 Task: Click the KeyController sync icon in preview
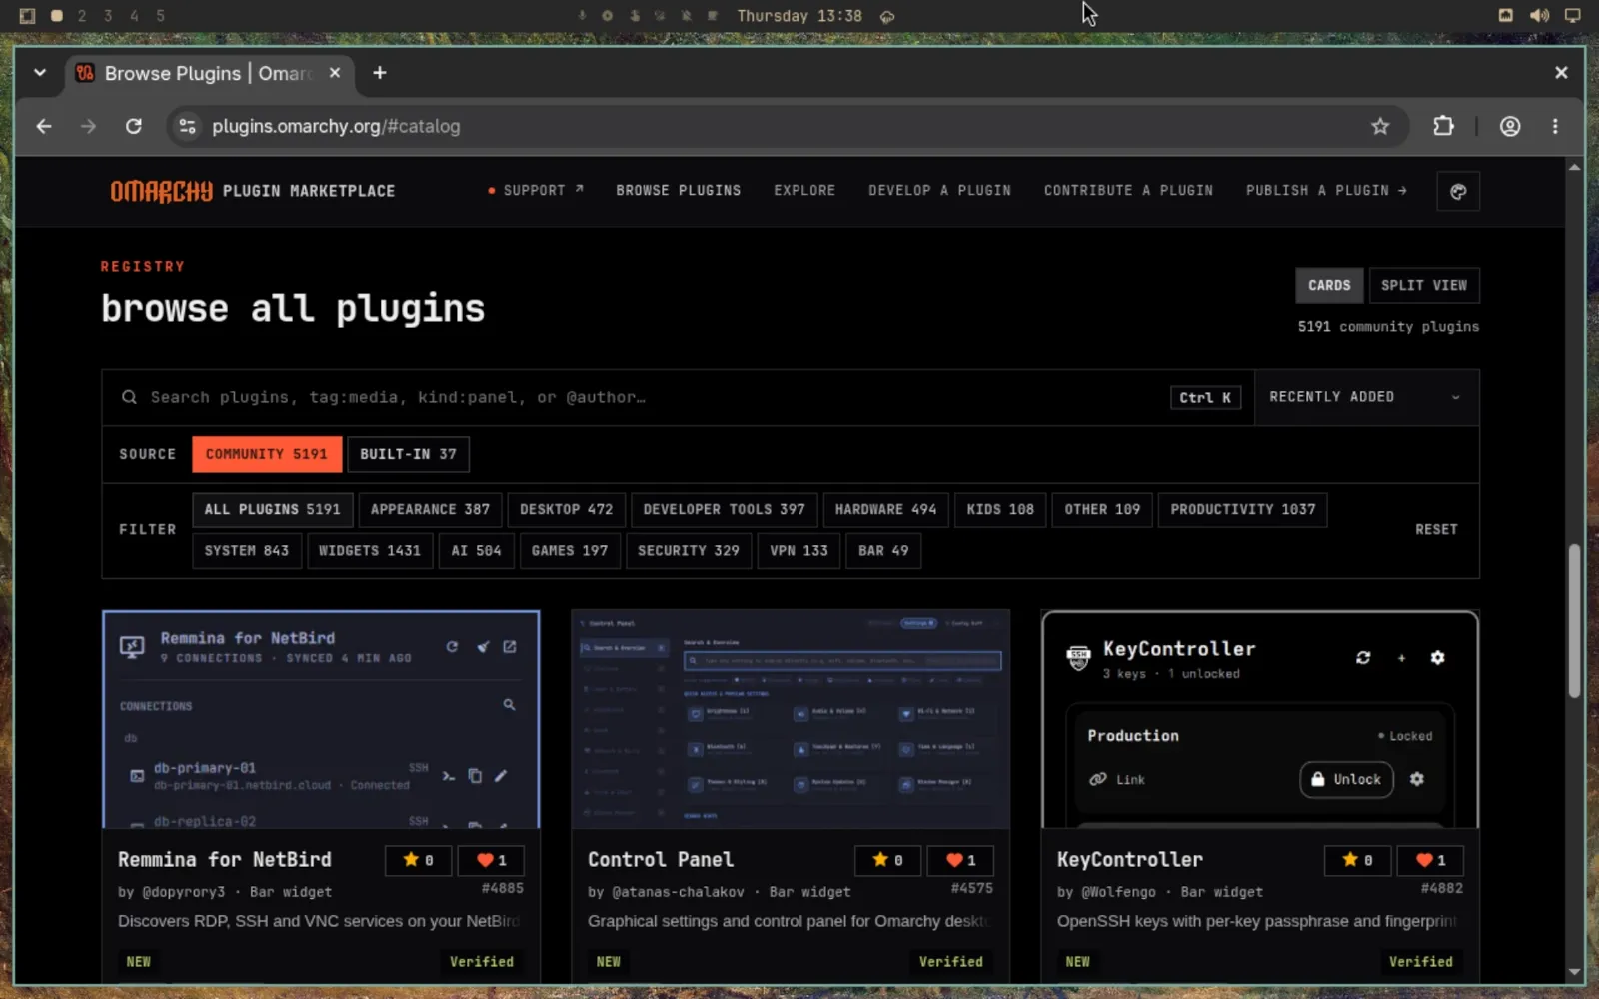tap(1363, 657)
